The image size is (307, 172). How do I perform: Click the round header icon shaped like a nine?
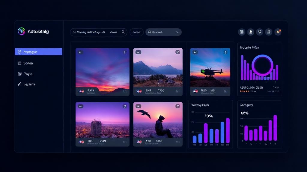click(x=260, y=32)
